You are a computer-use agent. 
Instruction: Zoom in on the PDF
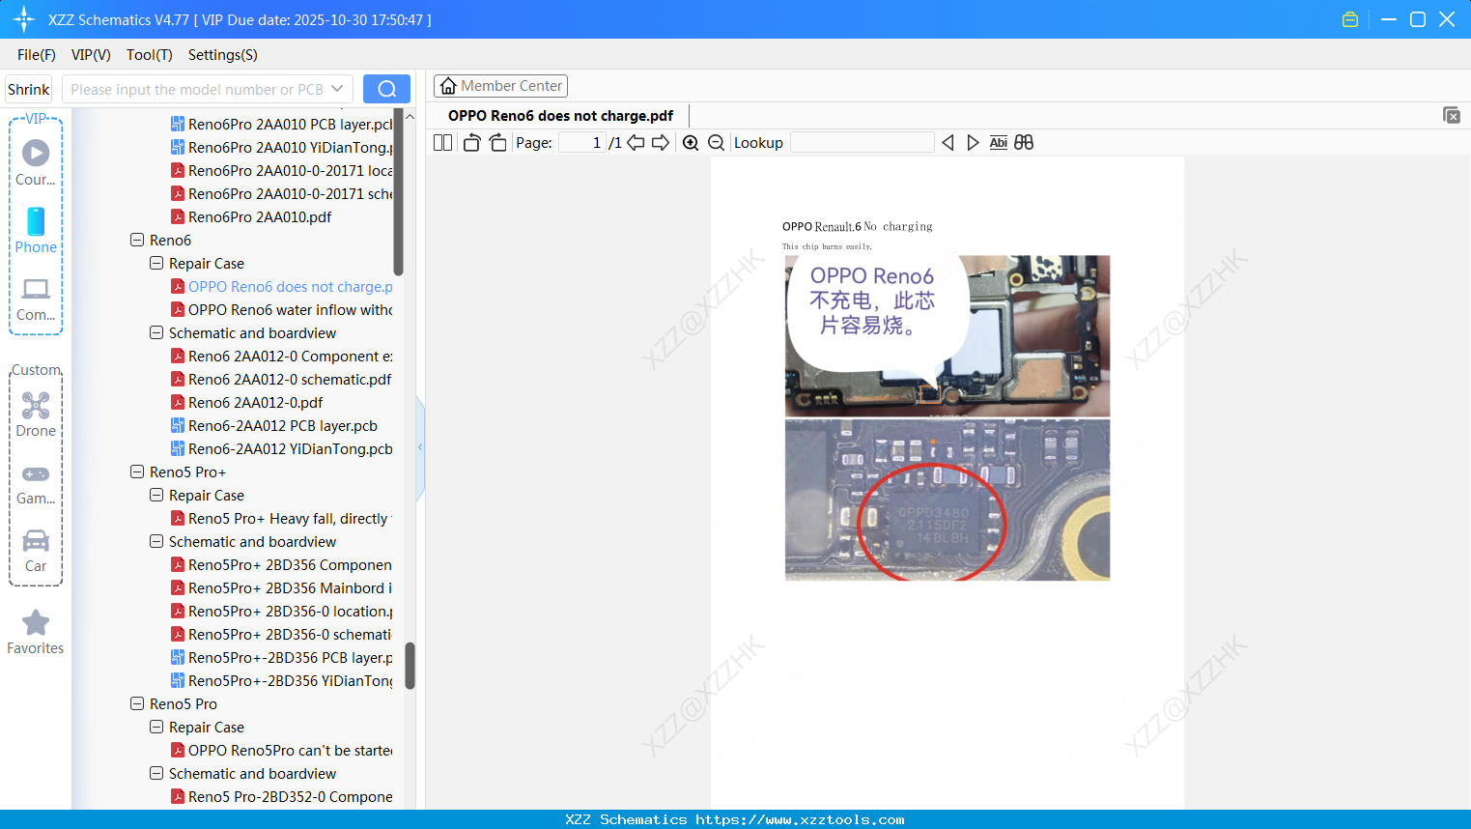[691, 143]
